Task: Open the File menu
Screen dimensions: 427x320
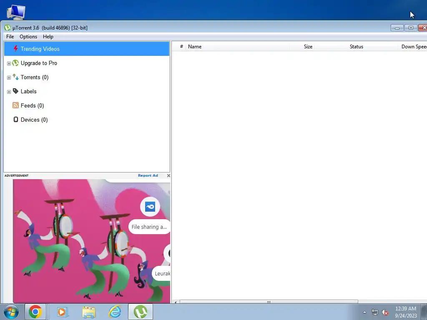Action: (10, 37)
